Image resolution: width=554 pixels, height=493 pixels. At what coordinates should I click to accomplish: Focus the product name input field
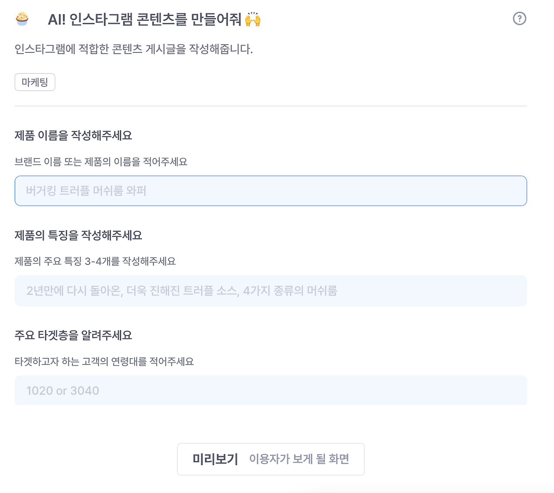click(x=271, y=191)
